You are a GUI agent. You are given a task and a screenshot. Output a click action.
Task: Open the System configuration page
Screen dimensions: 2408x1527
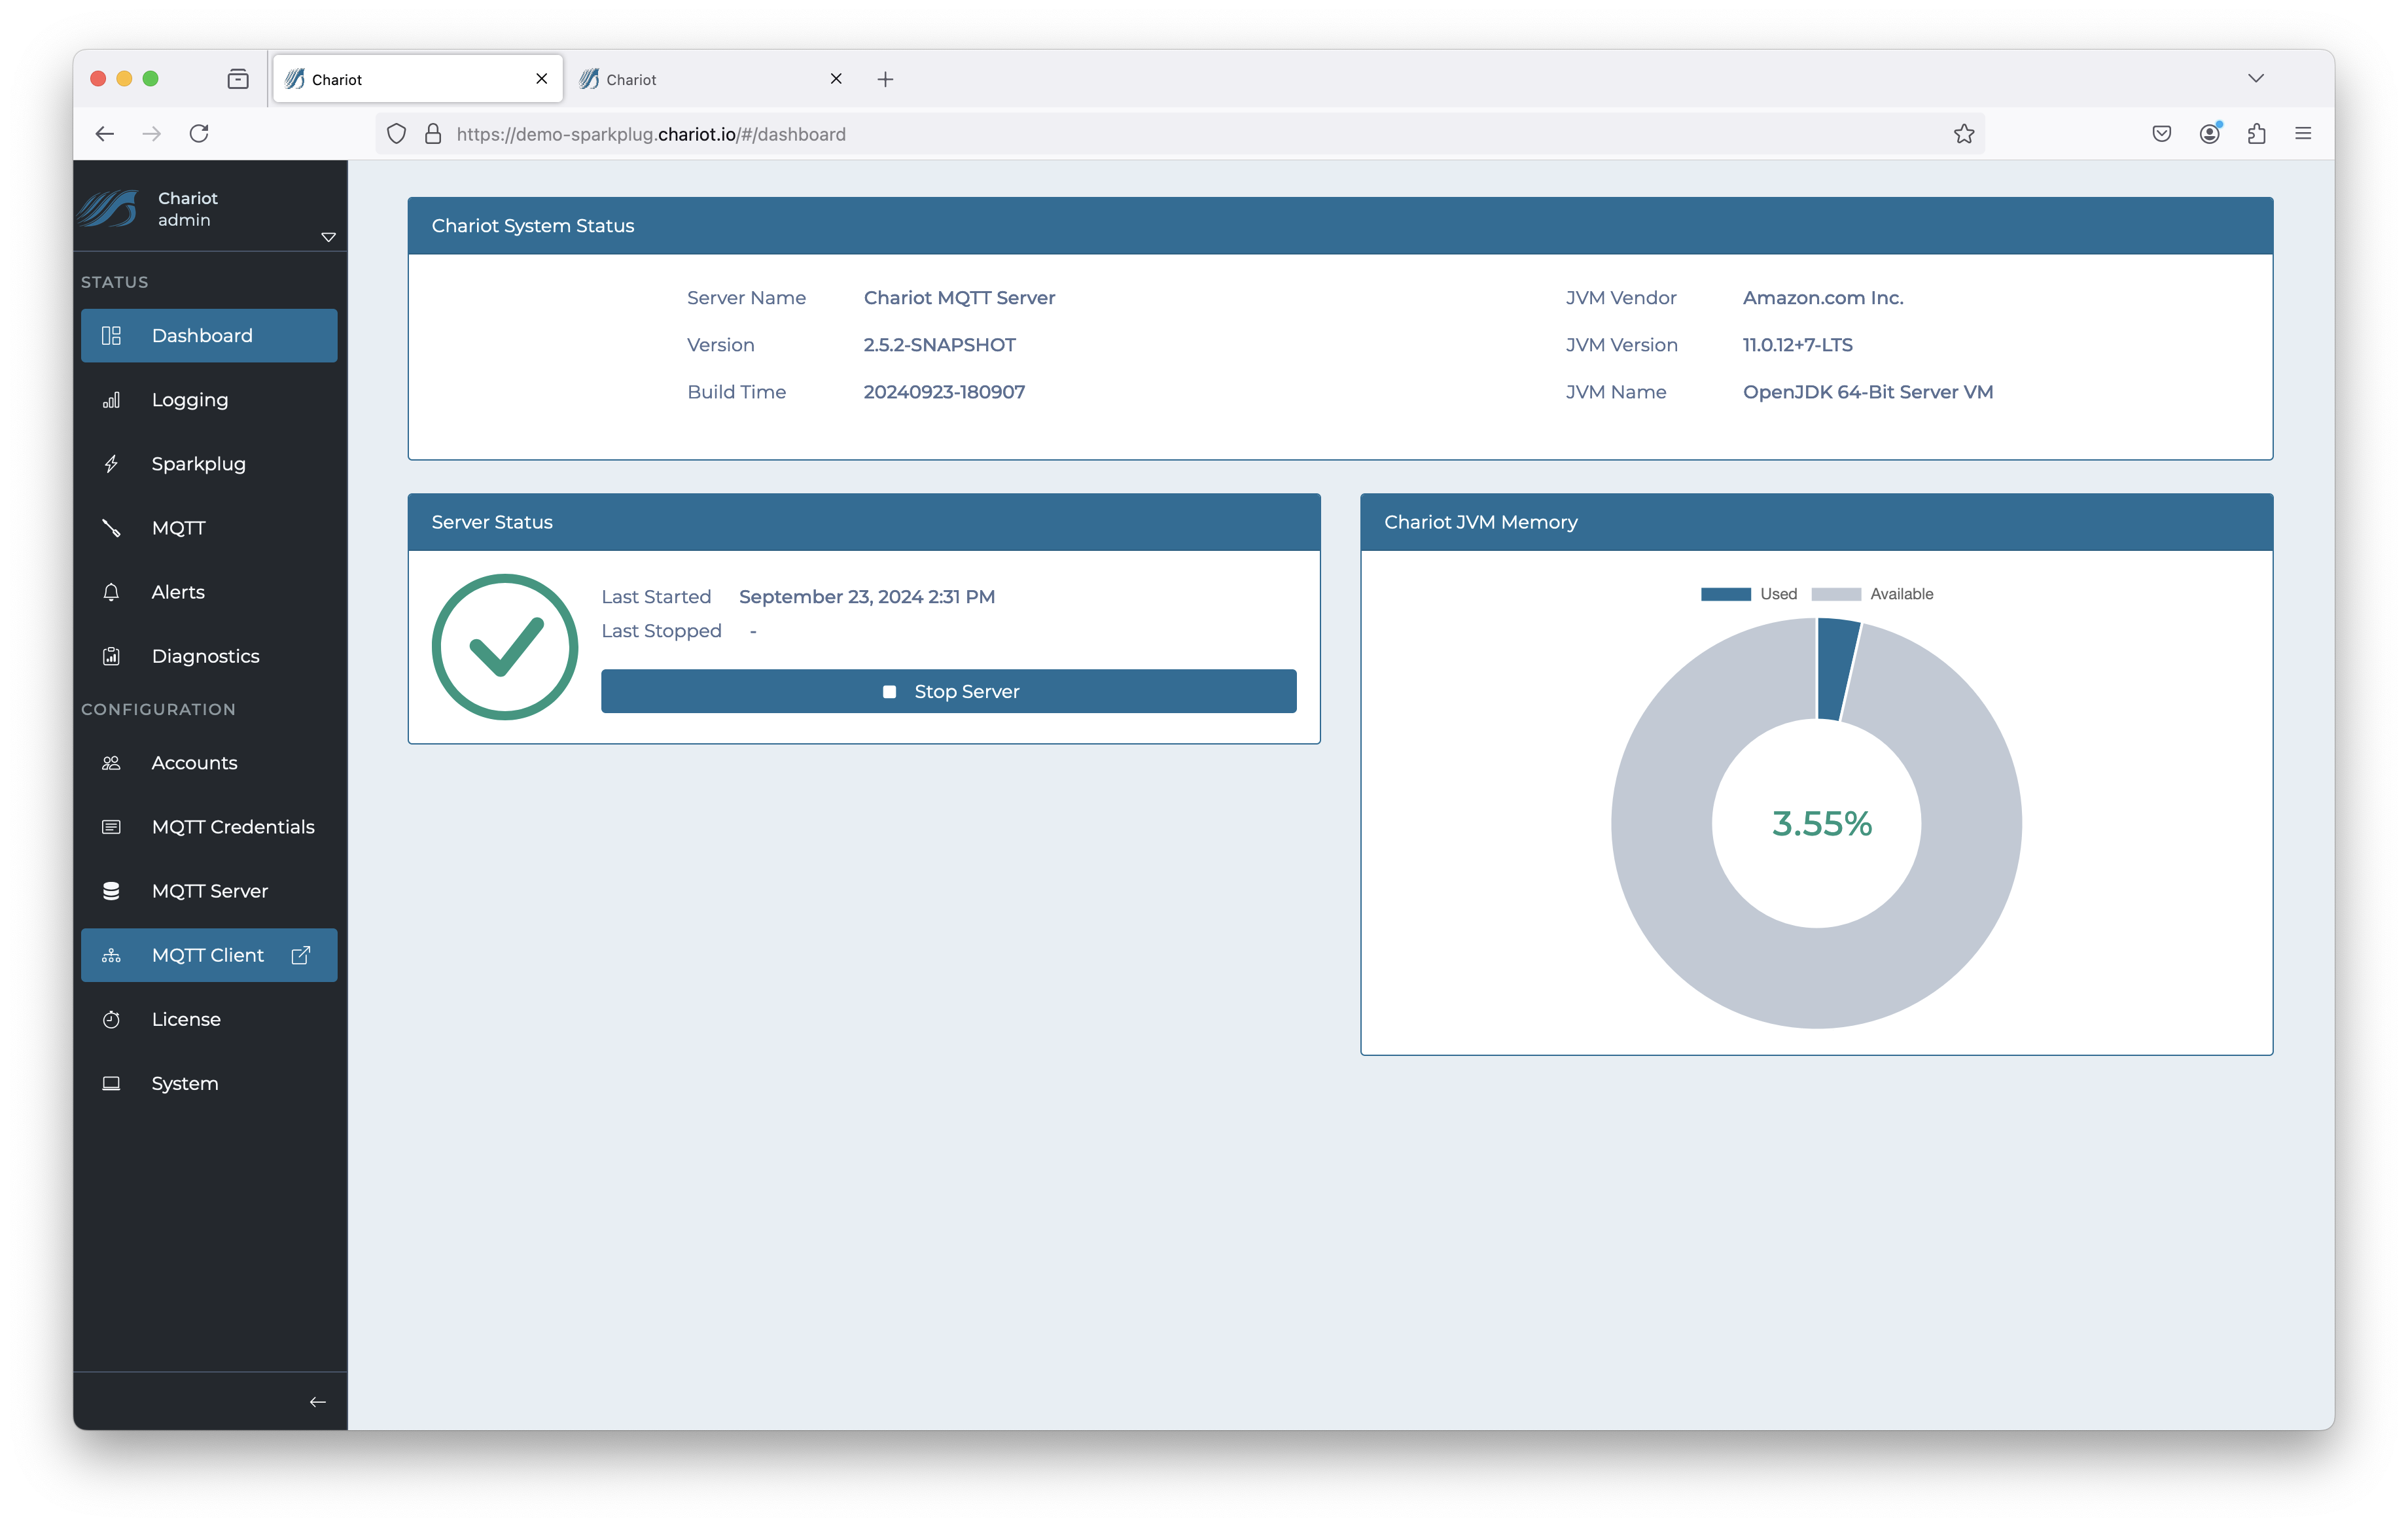pos(209,1083)
